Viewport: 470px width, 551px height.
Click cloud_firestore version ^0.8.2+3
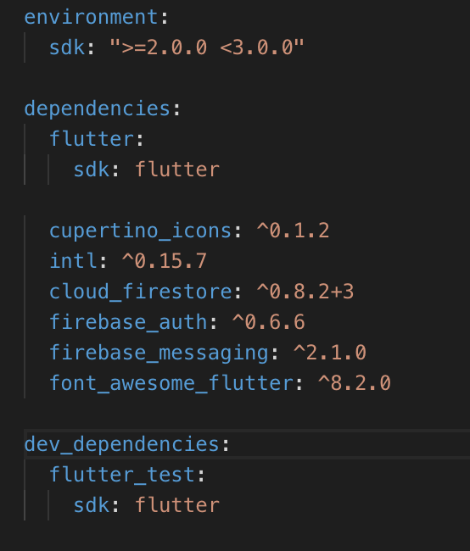(x=305, y=292)
